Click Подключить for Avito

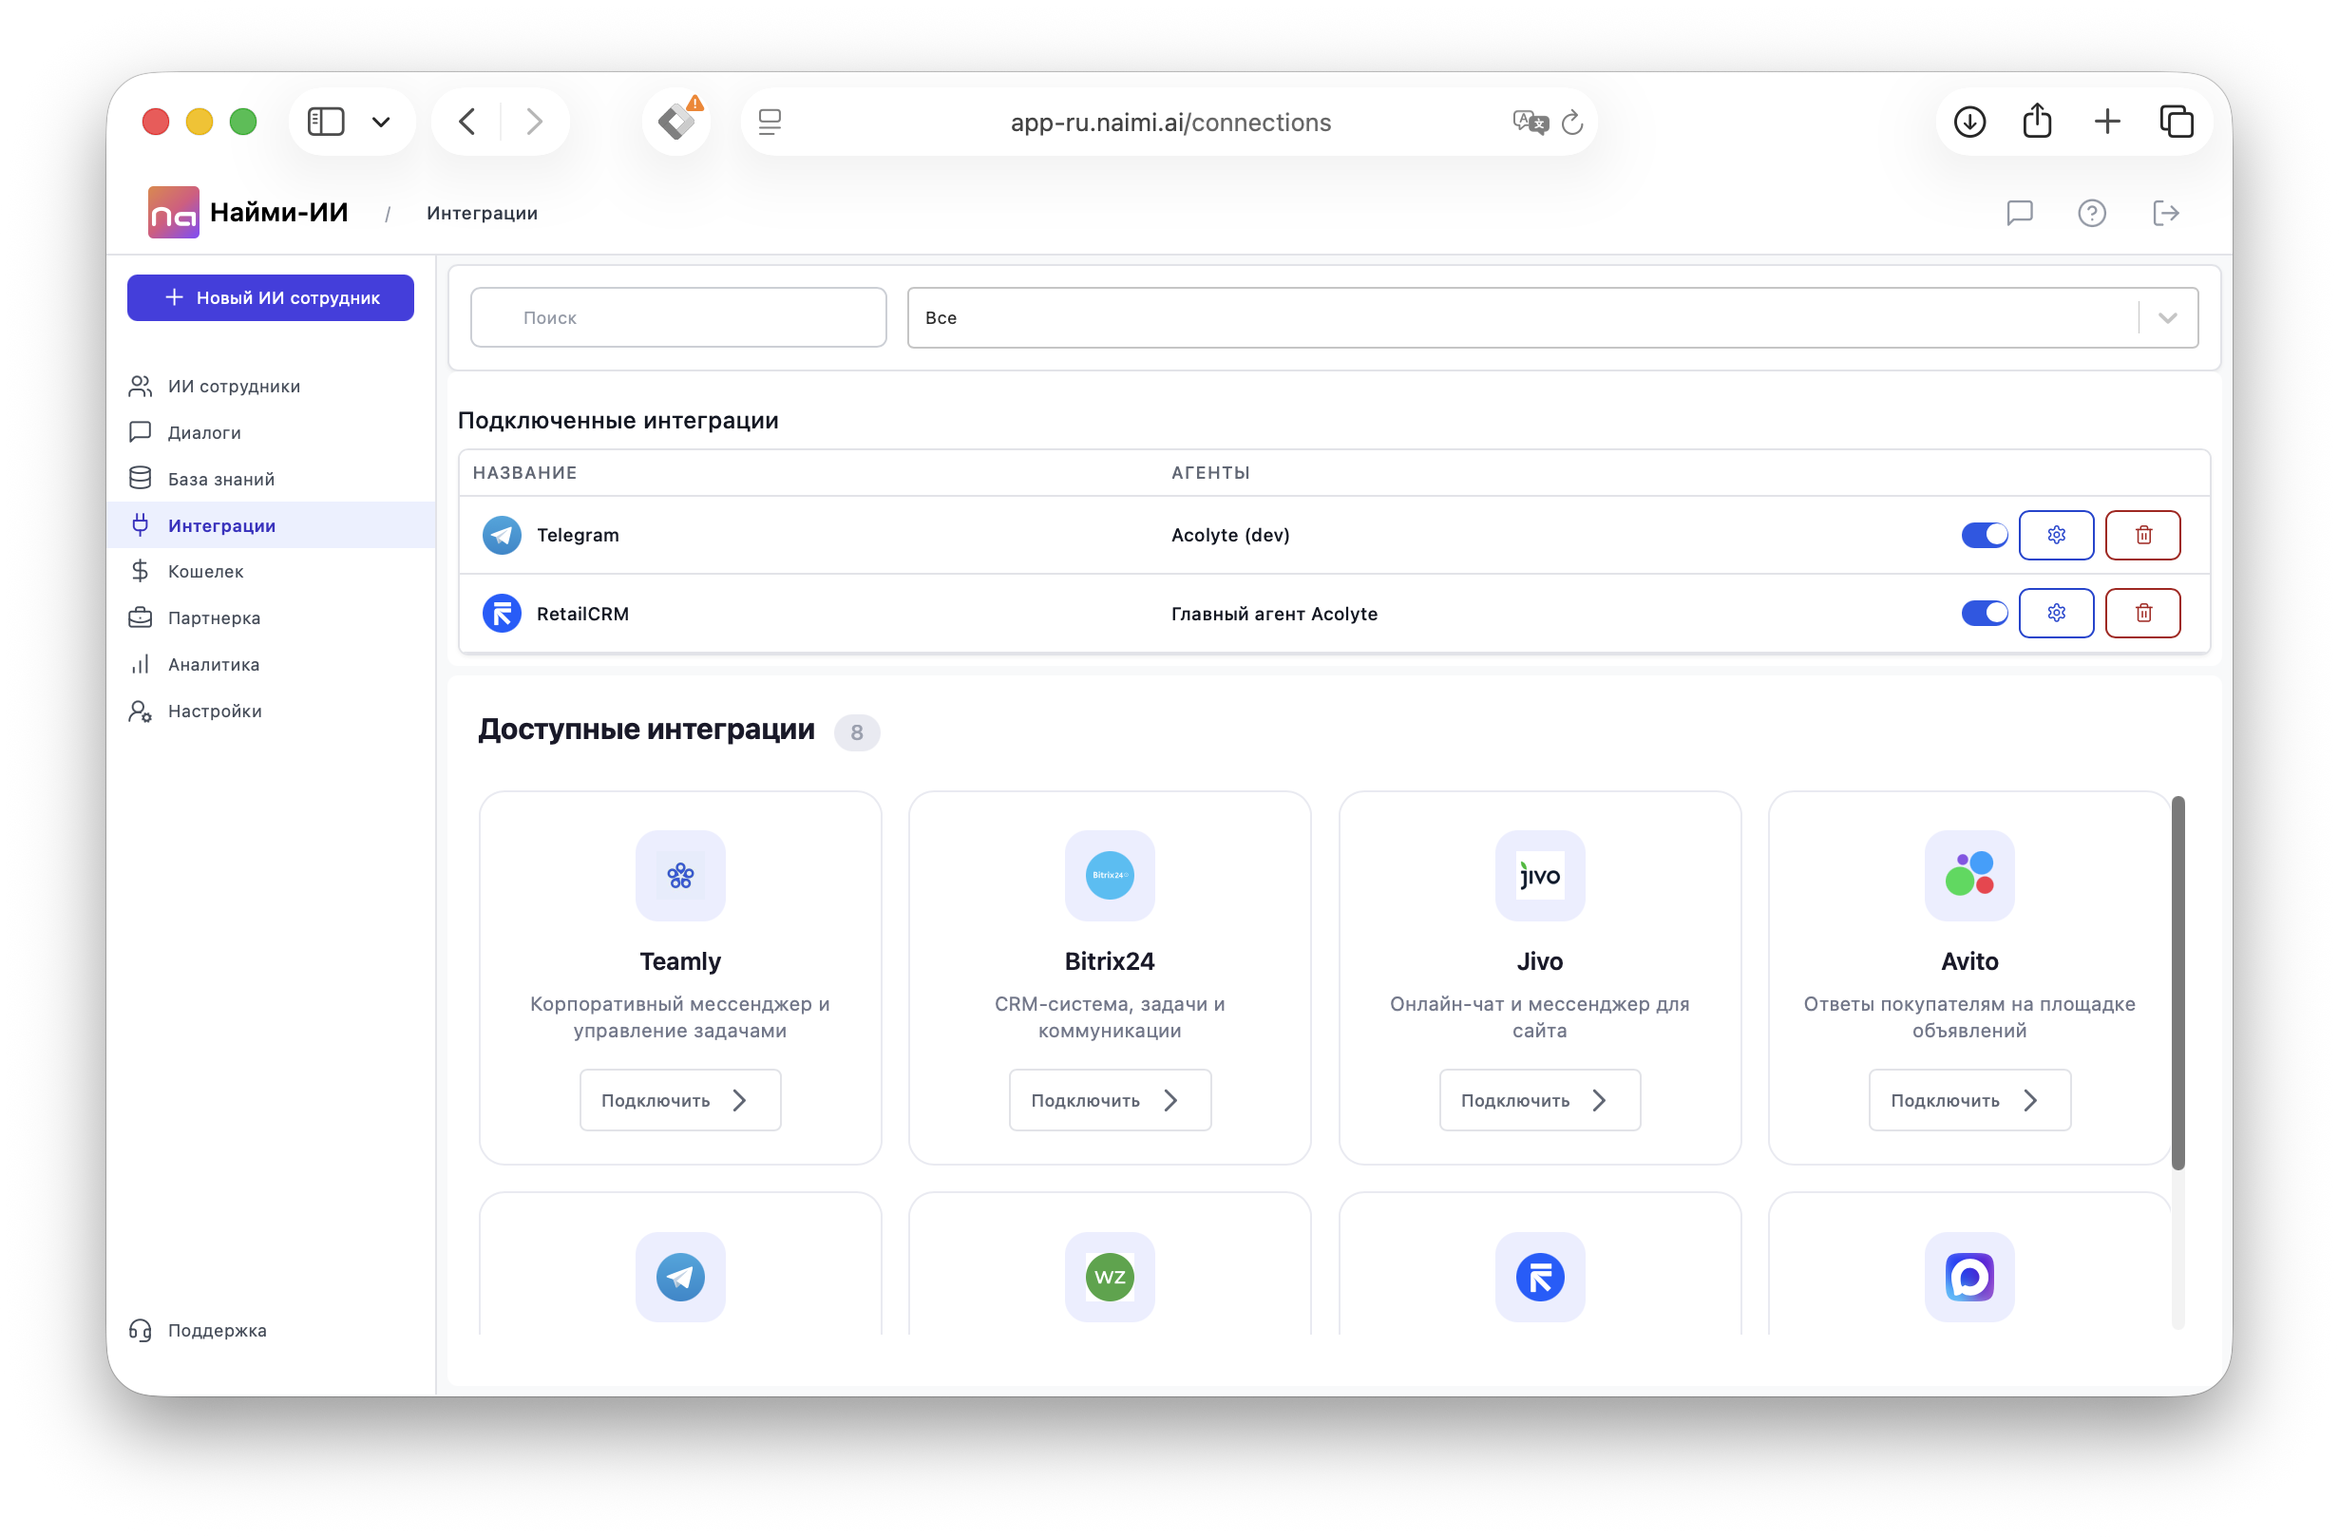click(x=1969, y=1100)
